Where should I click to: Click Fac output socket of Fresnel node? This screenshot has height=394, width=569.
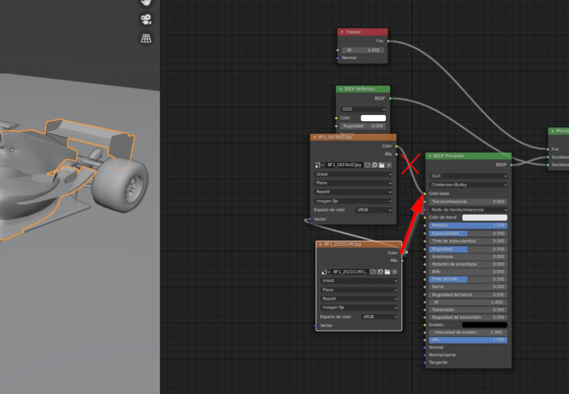pos(388,41)
